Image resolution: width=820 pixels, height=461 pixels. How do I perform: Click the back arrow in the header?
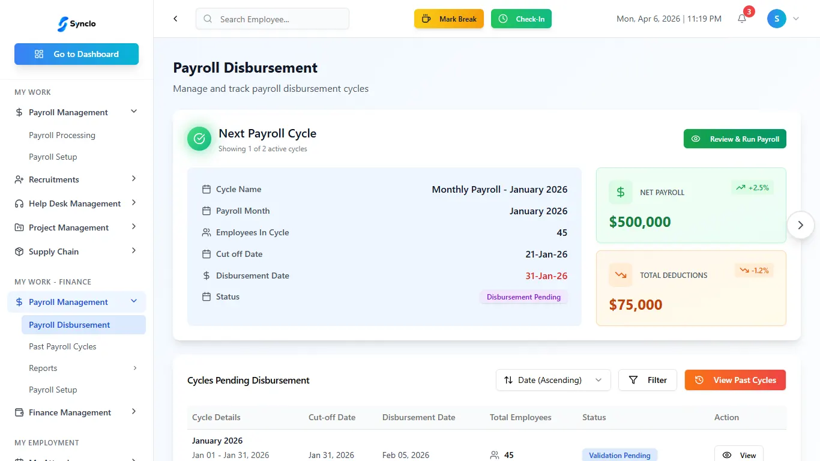click(x=175, y=19)
